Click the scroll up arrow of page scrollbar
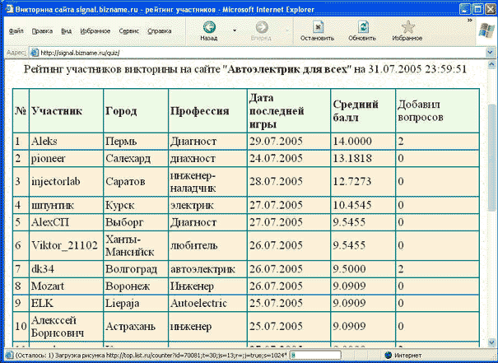The height and width of the screenshot is (363, 498). (x=491, y=65)
